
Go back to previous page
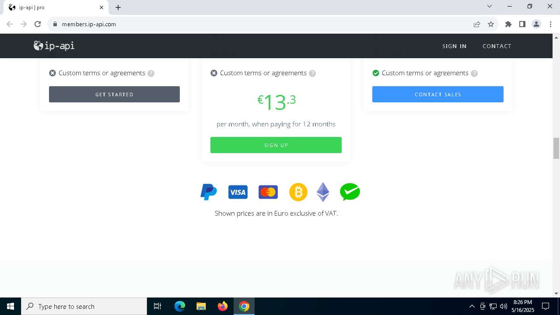coord(10,24)
